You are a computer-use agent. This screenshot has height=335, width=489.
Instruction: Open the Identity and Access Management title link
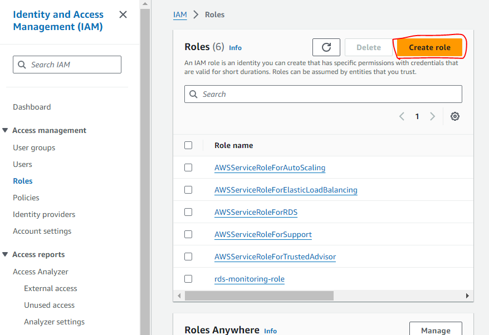click(x=58, y=21)
